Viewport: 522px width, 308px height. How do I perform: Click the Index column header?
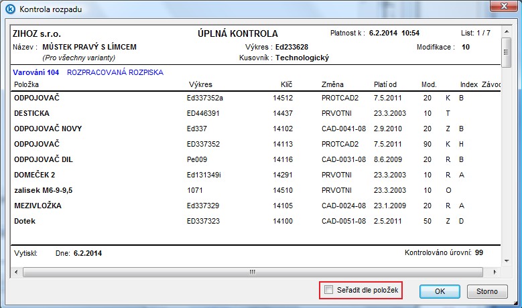click(x=469, y=84)
